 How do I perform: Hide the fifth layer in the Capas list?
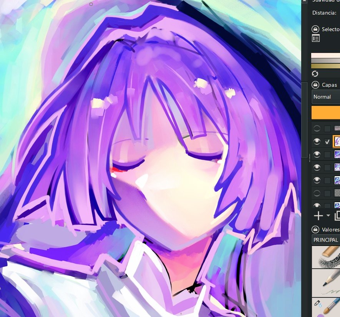[x=317, y=180]
